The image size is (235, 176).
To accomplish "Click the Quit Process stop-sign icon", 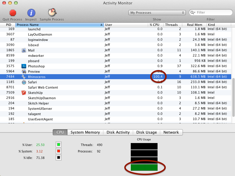I will coord(13,13).
